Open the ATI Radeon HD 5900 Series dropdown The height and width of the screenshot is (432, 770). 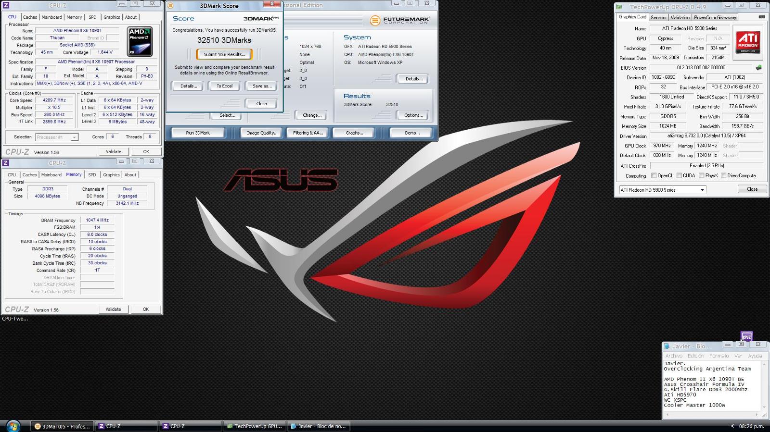(662, 190)
